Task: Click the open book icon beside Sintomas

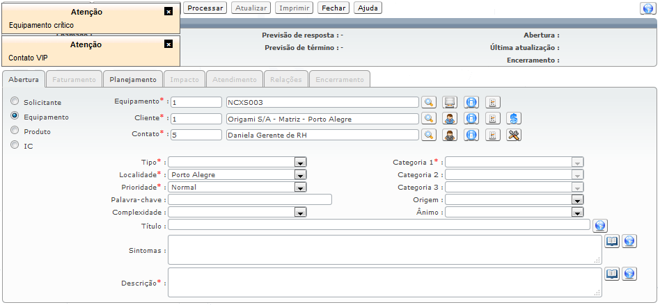Action: (x=612, y=241)
